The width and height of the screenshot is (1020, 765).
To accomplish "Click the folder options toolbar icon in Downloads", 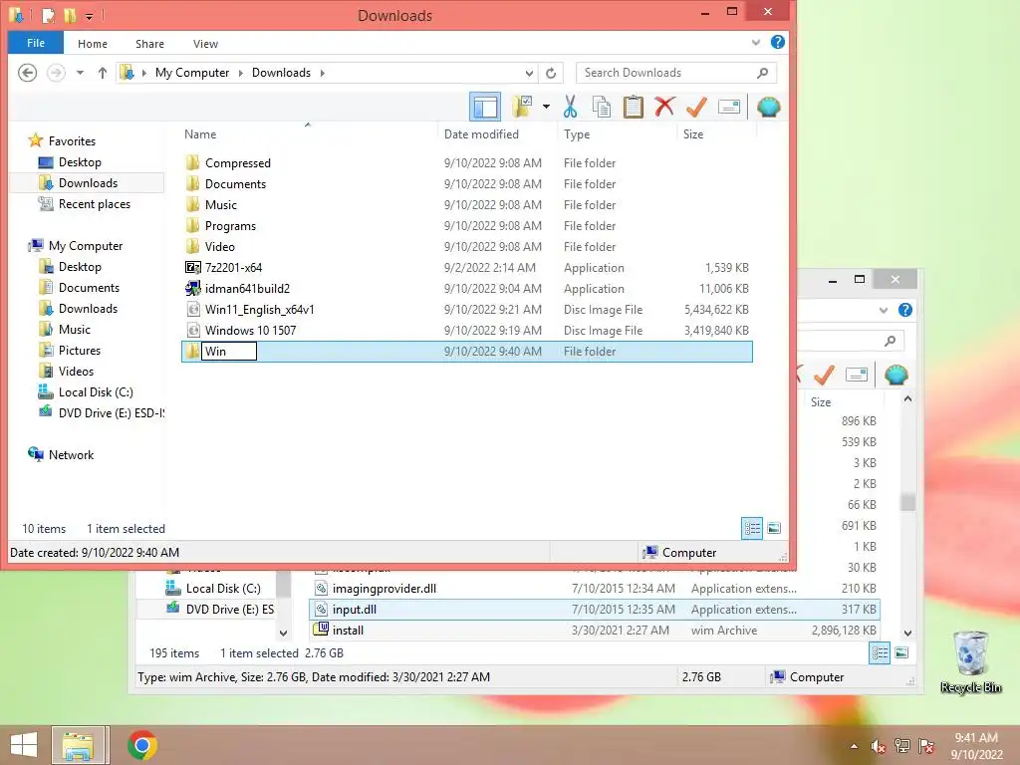I will click(523, 107).
